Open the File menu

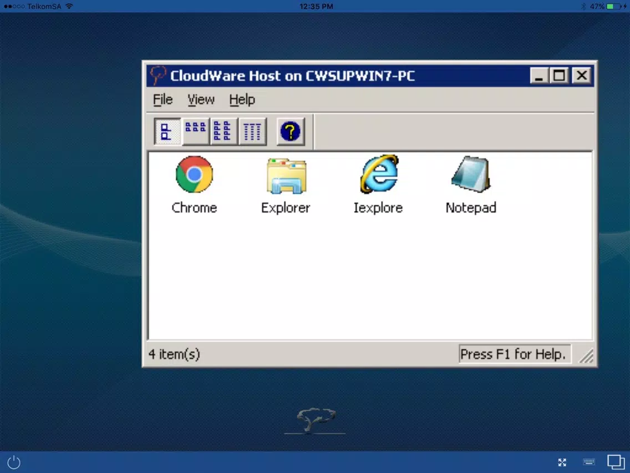pyautogui.click(x=162, y=99)
